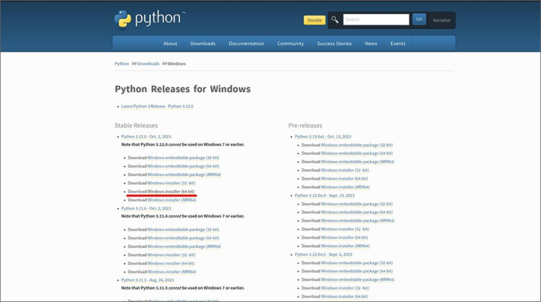Download Python 3.11.6 Windows installer (64-bit)
541x302 pixels.
pos(171,263)
